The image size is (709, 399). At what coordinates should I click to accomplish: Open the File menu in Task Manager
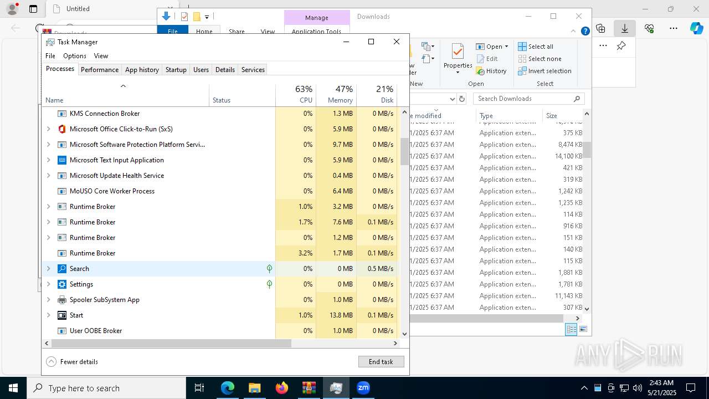(50, 56)
